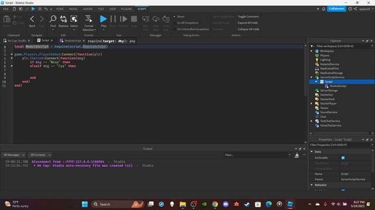Image resolution: width=375 pixels, height=210 pixels.
Task: Click the Pause playback button
Action: 113,19
